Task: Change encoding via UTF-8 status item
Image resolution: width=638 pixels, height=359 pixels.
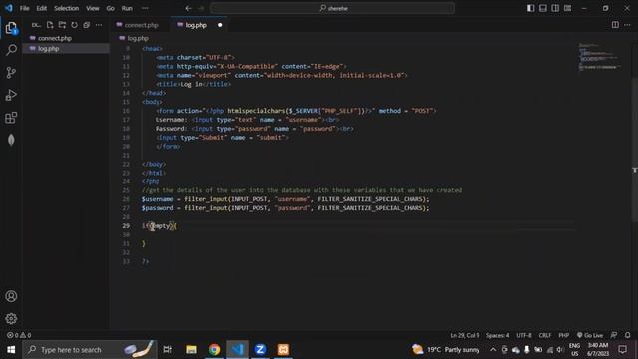Action: (x=524, y=335)
